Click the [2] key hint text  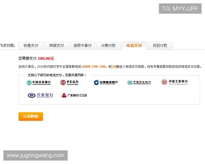click(114, 67)
